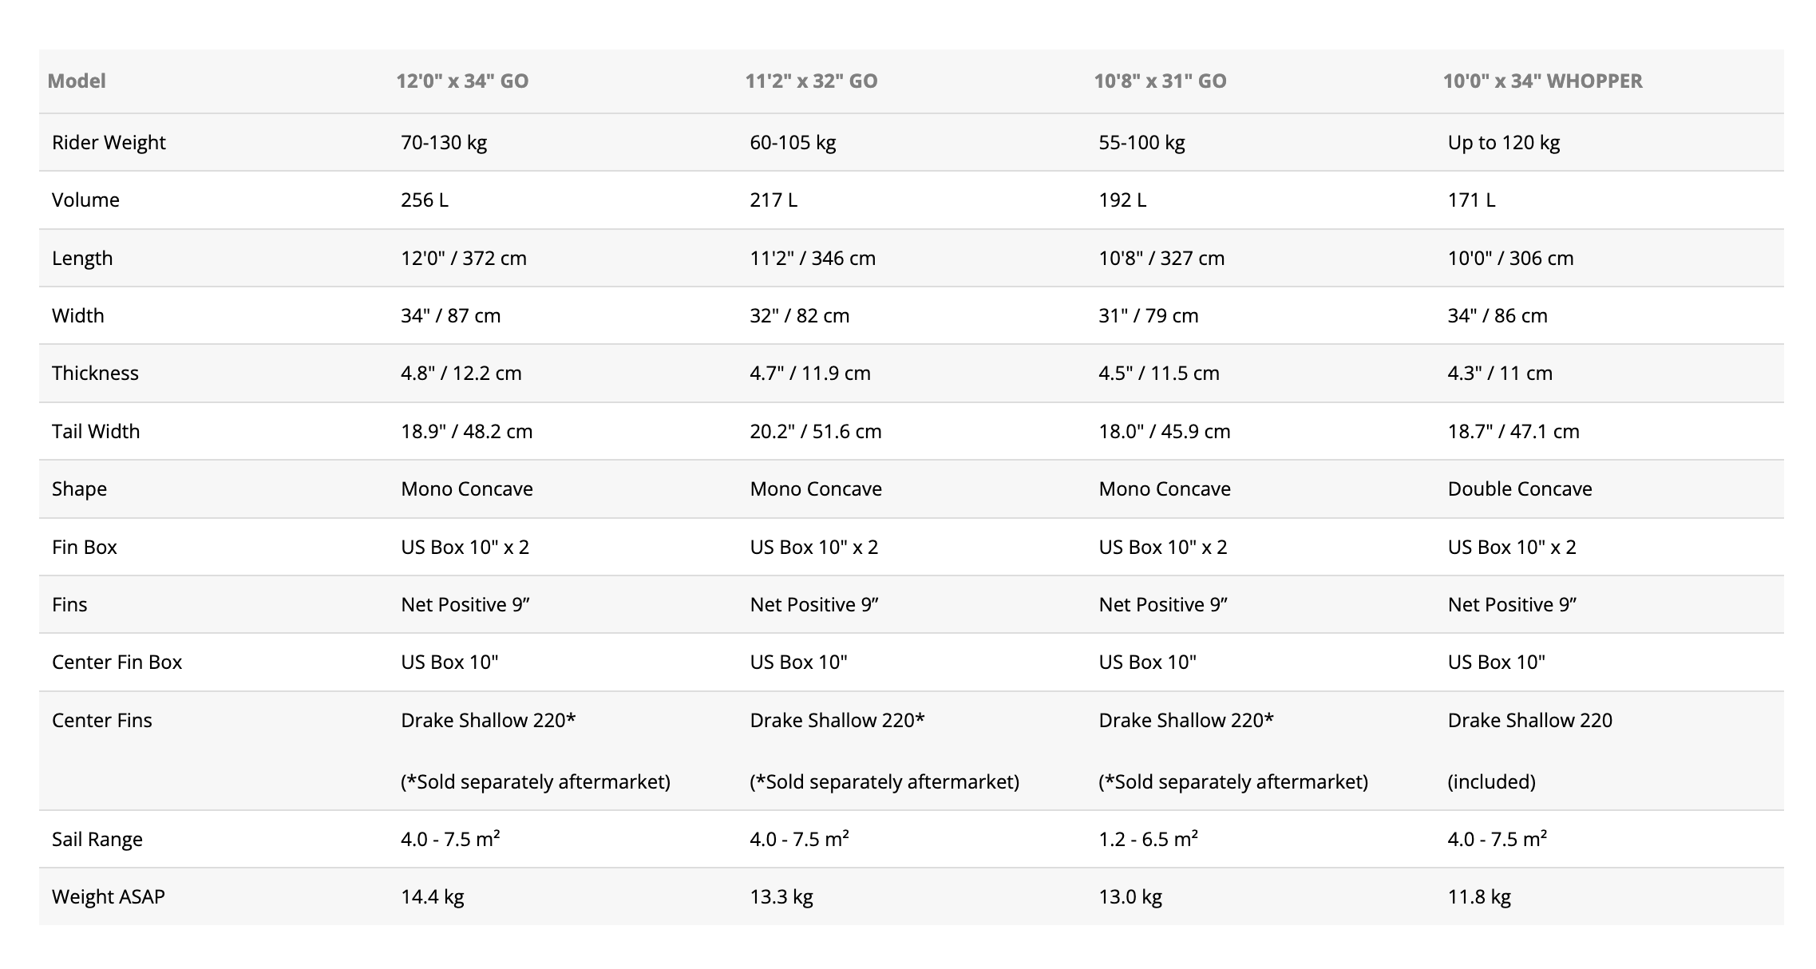Click the Up to 120 kg cell
Image resolution: width=1816 pixels, height=969 pixels.
point(1503,142)
